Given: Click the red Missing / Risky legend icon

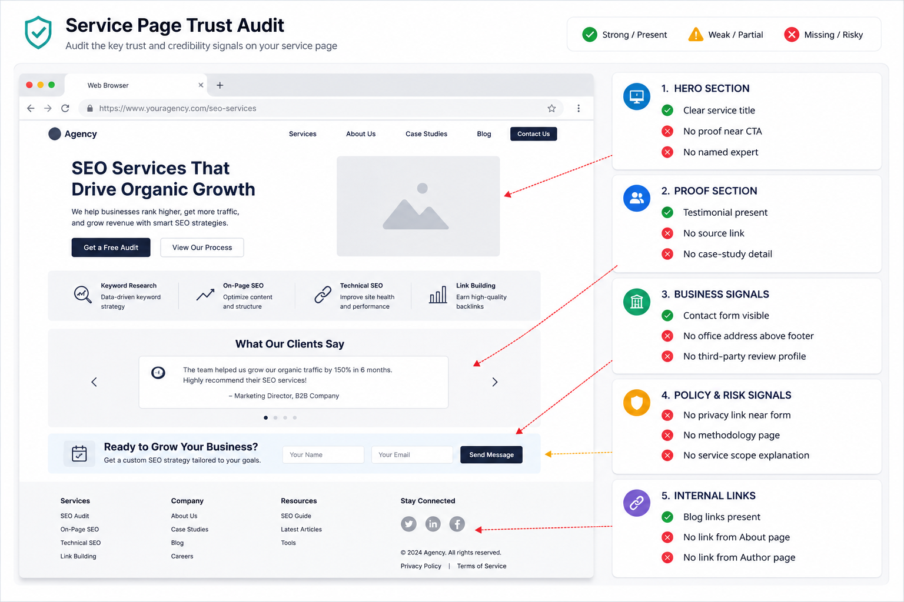Looking at the screenshot, I should [792, 35].
